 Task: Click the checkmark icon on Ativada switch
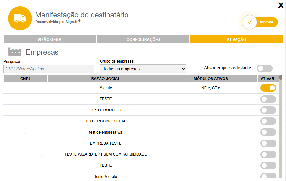click(250, 22)
